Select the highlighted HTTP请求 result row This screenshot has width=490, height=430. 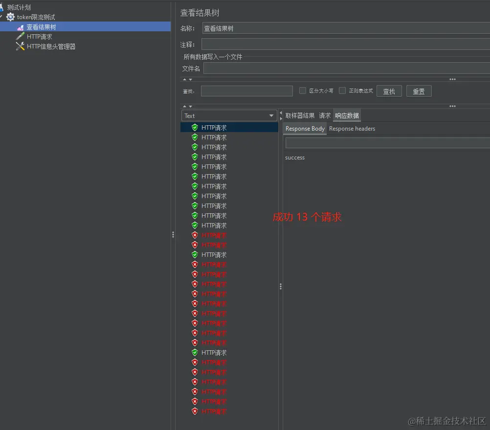click(229, 127)
